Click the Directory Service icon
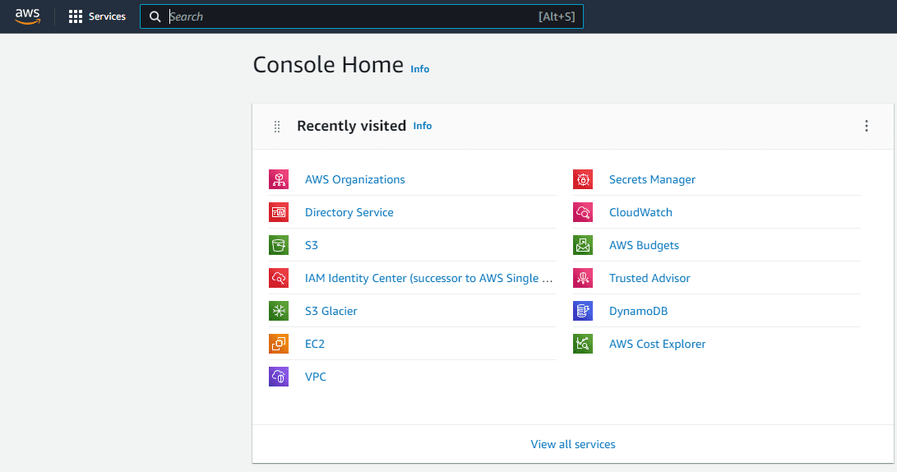Image resolution: width=897 pixels, height=472 pixels. (279, 212)
